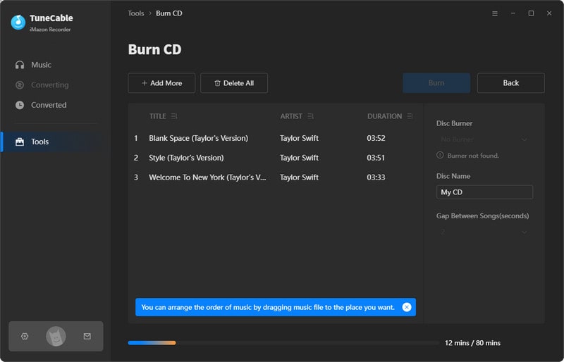
Task: Click the Burn CD breadcrumb
Action: tap(169, 13)
